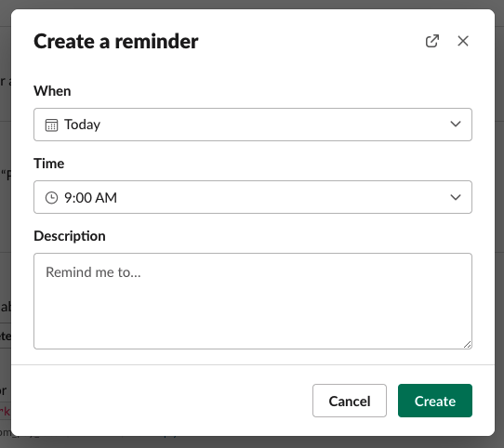
Task: Open the Today date dropdown
Action: [x=253, y=125]
